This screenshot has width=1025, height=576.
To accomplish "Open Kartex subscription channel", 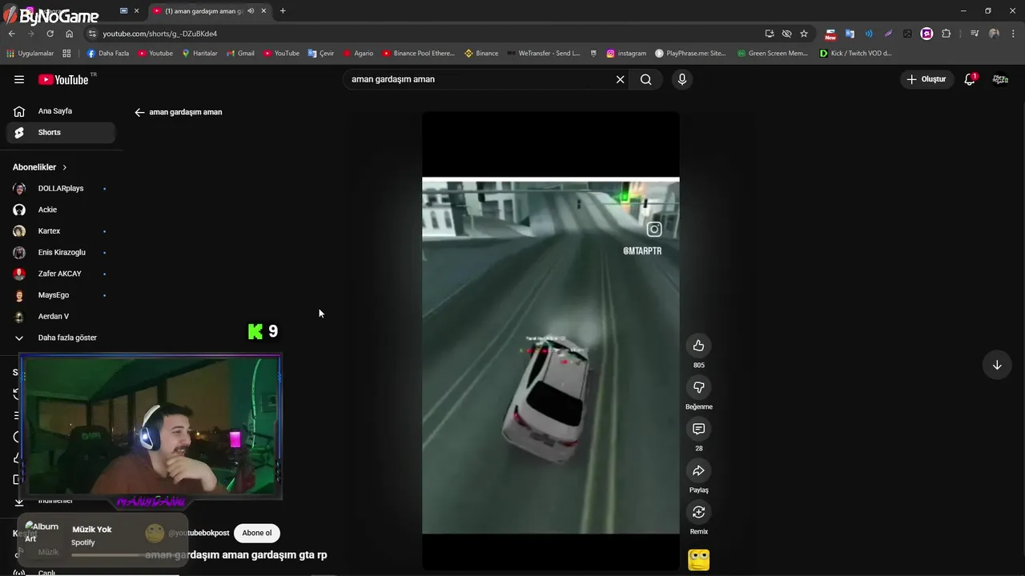I will pos(61,231).
